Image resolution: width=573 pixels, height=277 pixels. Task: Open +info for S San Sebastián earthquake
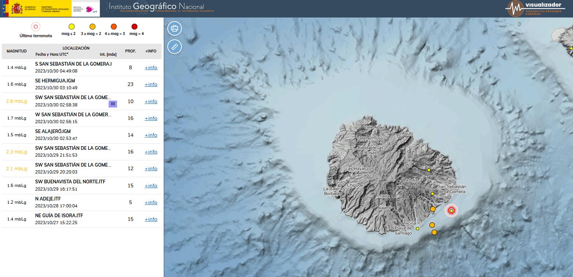point(151,67)
